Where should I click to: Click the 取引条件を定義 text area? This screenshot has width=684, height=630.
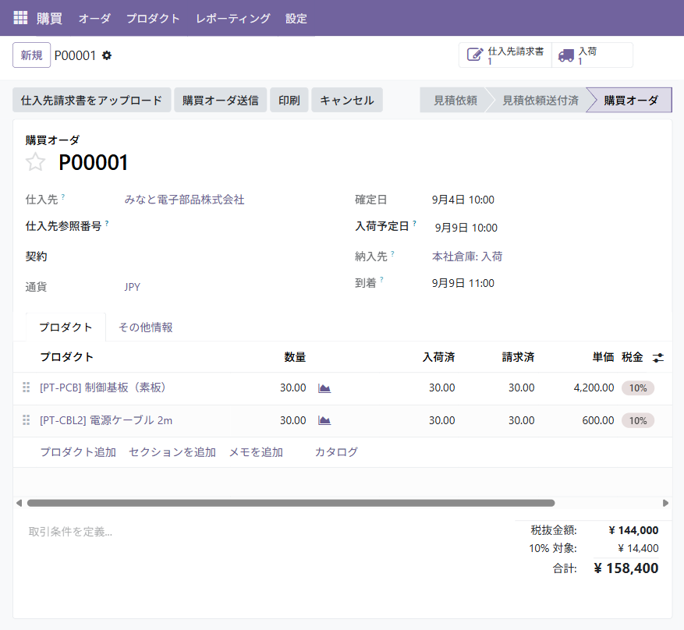tap(262, 532)
